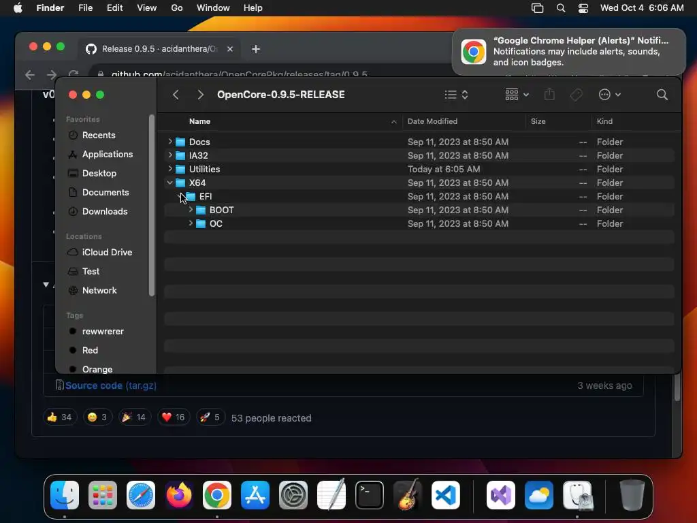Open the Edit menu
697x523 pixels.
(x=114, y=8)
